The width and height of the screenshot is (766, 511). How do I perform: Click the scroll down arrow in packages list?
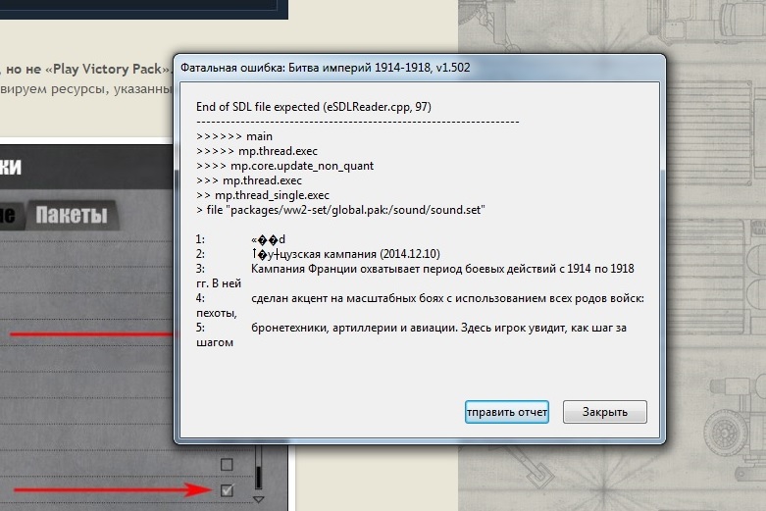pos(258,499)
